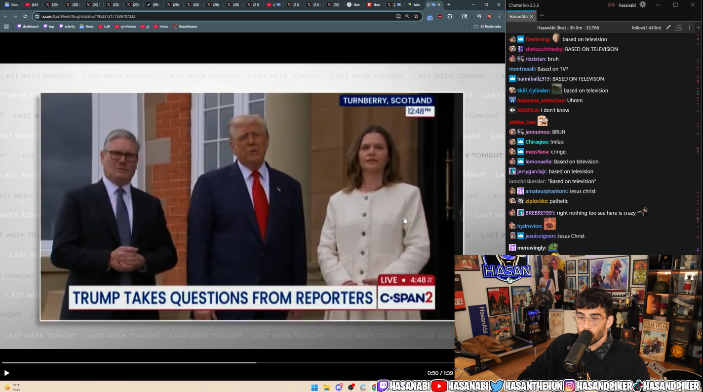
Task: Open the HasanGuessr bookmark
Action: click(x=185, y=27)
